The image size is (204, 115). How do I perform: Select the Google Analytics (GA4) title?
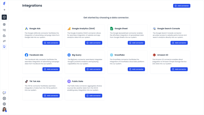[84, 29]
